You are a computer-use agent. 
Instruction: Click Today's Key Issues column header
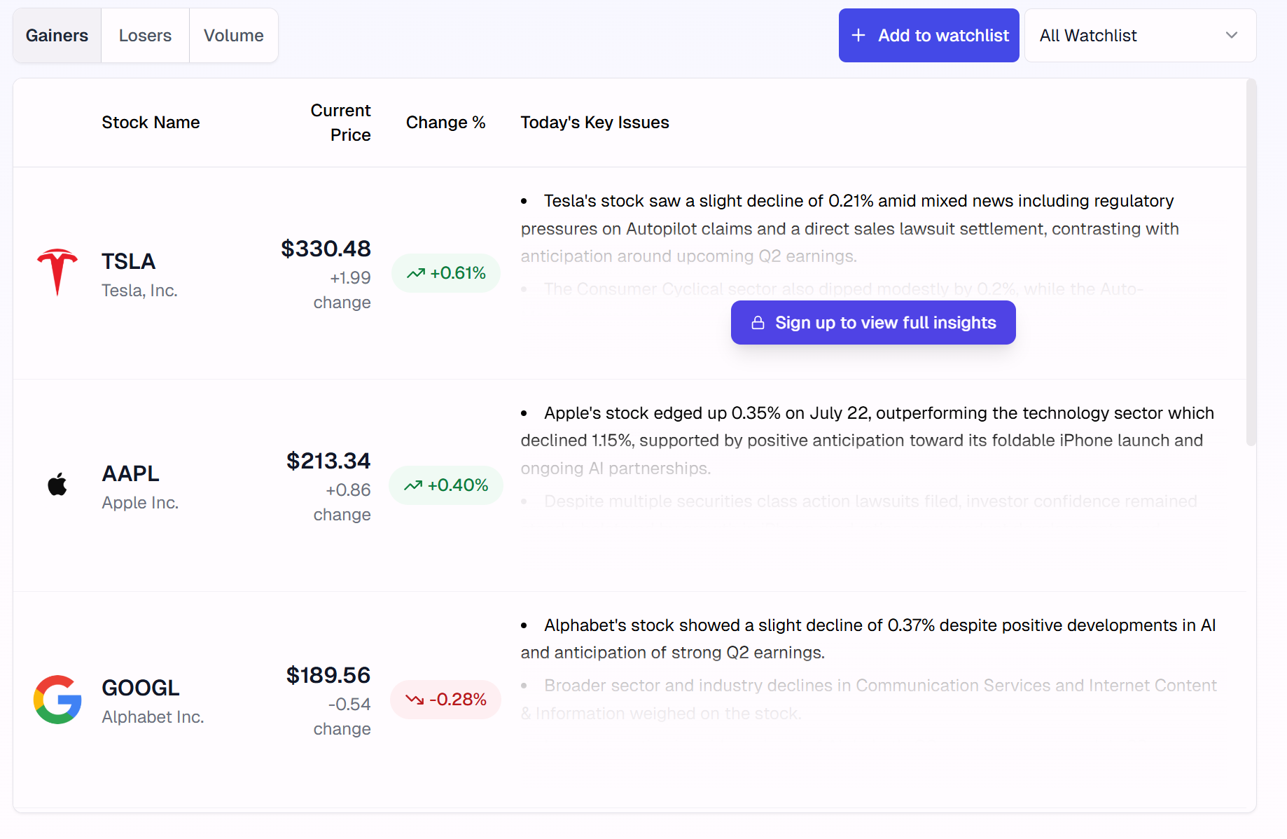click(x=595, y=123)
